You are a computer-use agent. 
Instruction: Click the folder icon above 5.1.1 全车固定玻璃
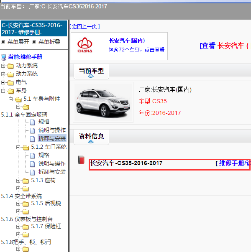[x=26, y=107]
